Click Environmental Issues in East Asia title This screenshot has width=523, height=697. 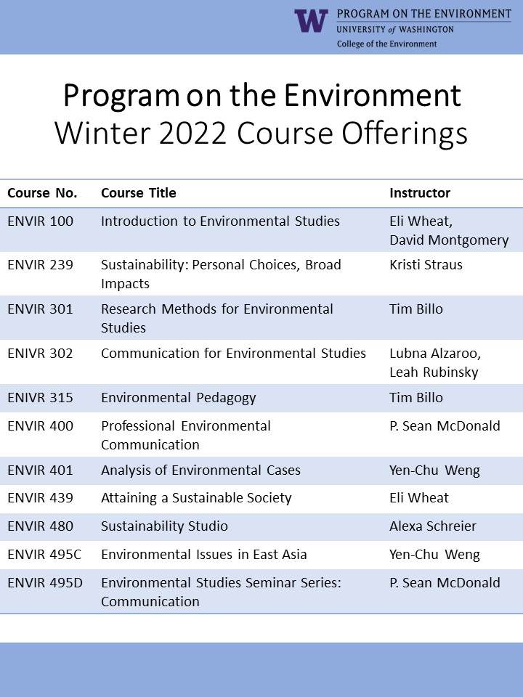pos(204,555)
